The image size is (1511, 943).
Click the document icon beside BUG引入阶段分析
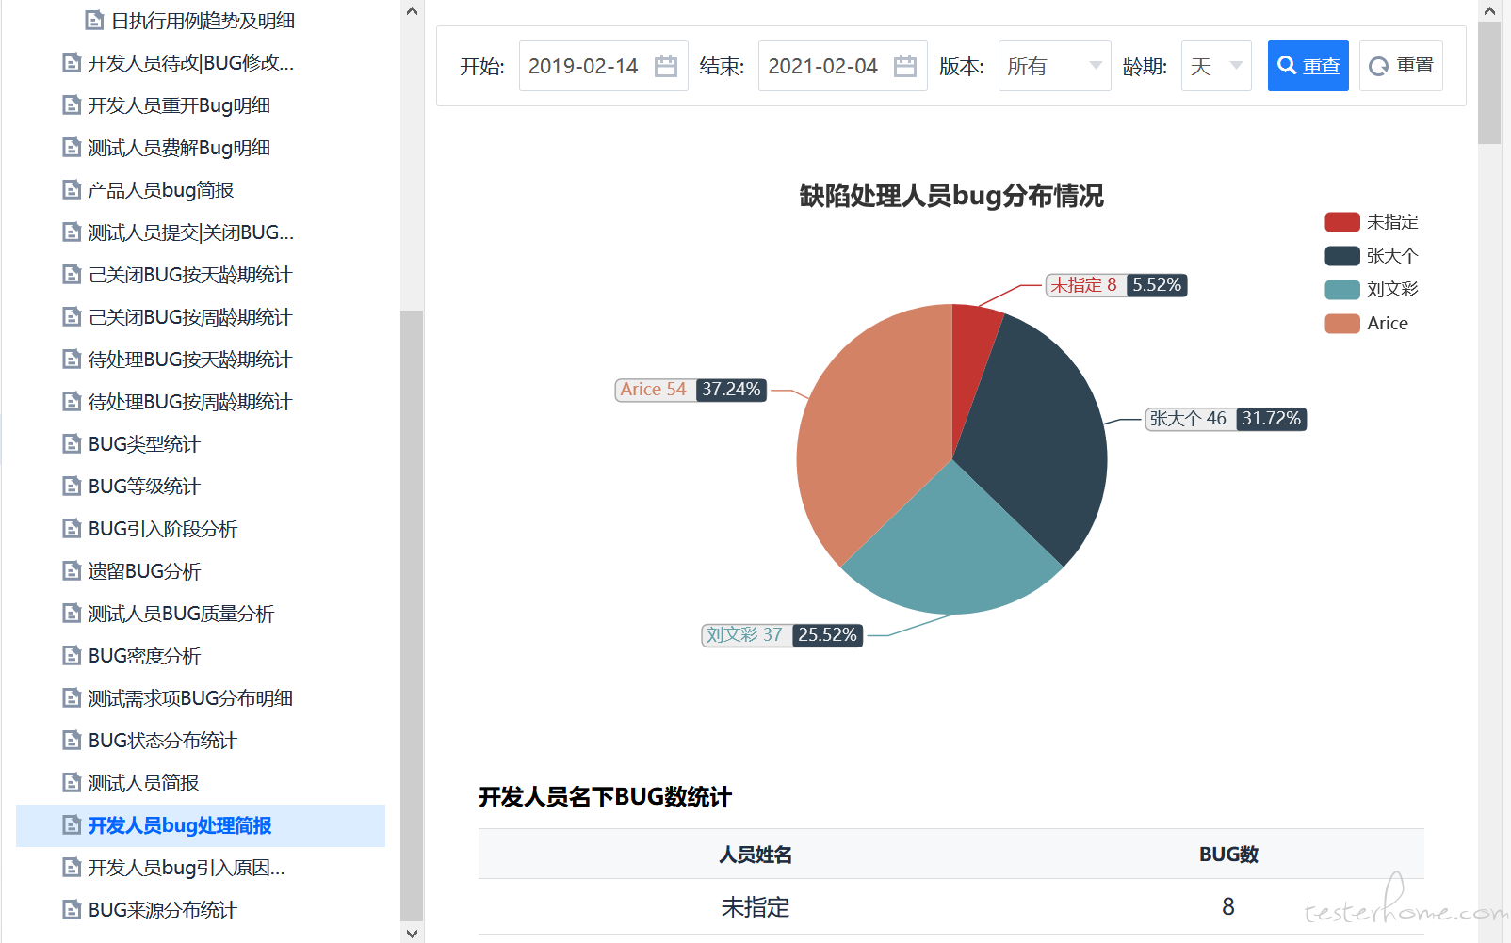[72, 529]
